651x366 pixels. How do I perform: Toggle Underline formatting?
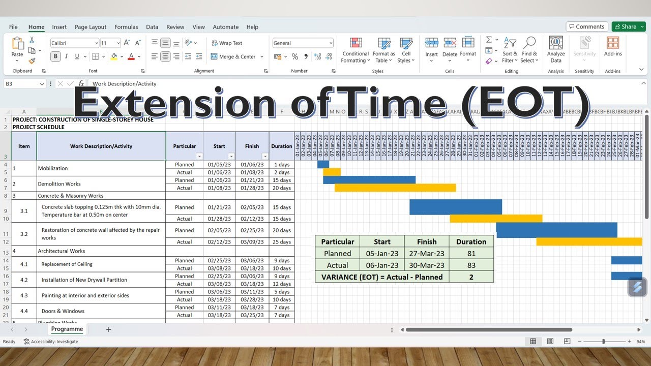[77, 56]
